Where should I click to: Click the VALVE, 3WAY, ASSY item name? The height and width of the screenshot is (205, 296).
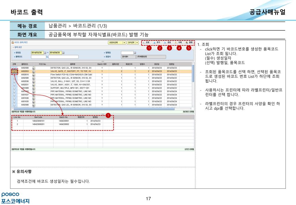click(70, 85)
